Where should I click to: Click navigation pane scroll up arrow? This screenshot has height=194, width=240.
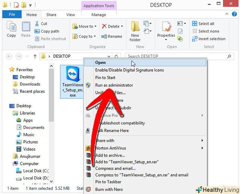coord(51,66)
